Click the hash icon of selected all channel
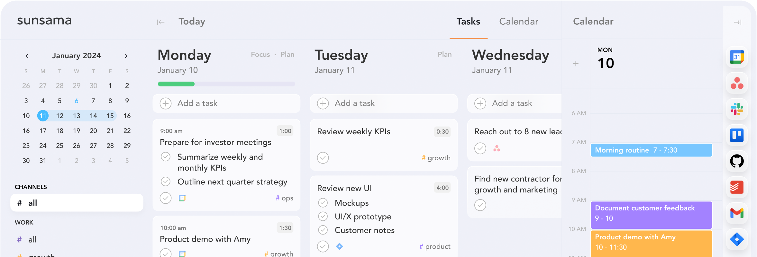 [20, 203]
